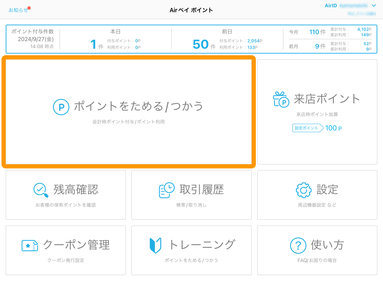Click the 前日 利用ポイント 133P value

[253, 47]
